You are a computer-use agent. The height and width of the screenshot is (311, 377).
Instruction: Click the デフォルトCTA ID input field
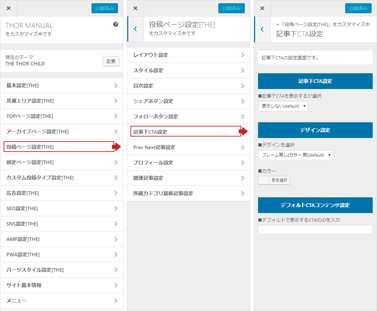pos(315,229)
